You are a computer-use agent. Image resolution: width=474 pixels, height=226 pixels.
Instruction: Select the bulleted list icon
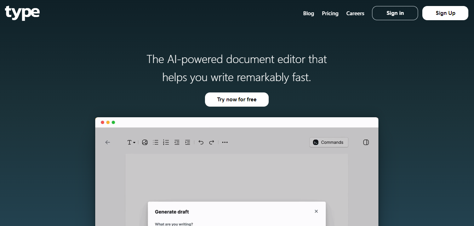(x=155, y=142)
